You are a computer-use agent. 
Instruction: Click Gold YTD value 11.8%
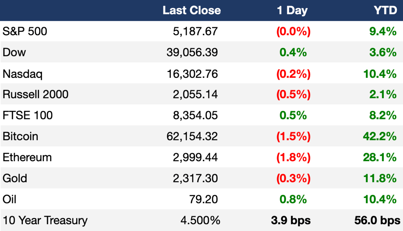[380, 178]
